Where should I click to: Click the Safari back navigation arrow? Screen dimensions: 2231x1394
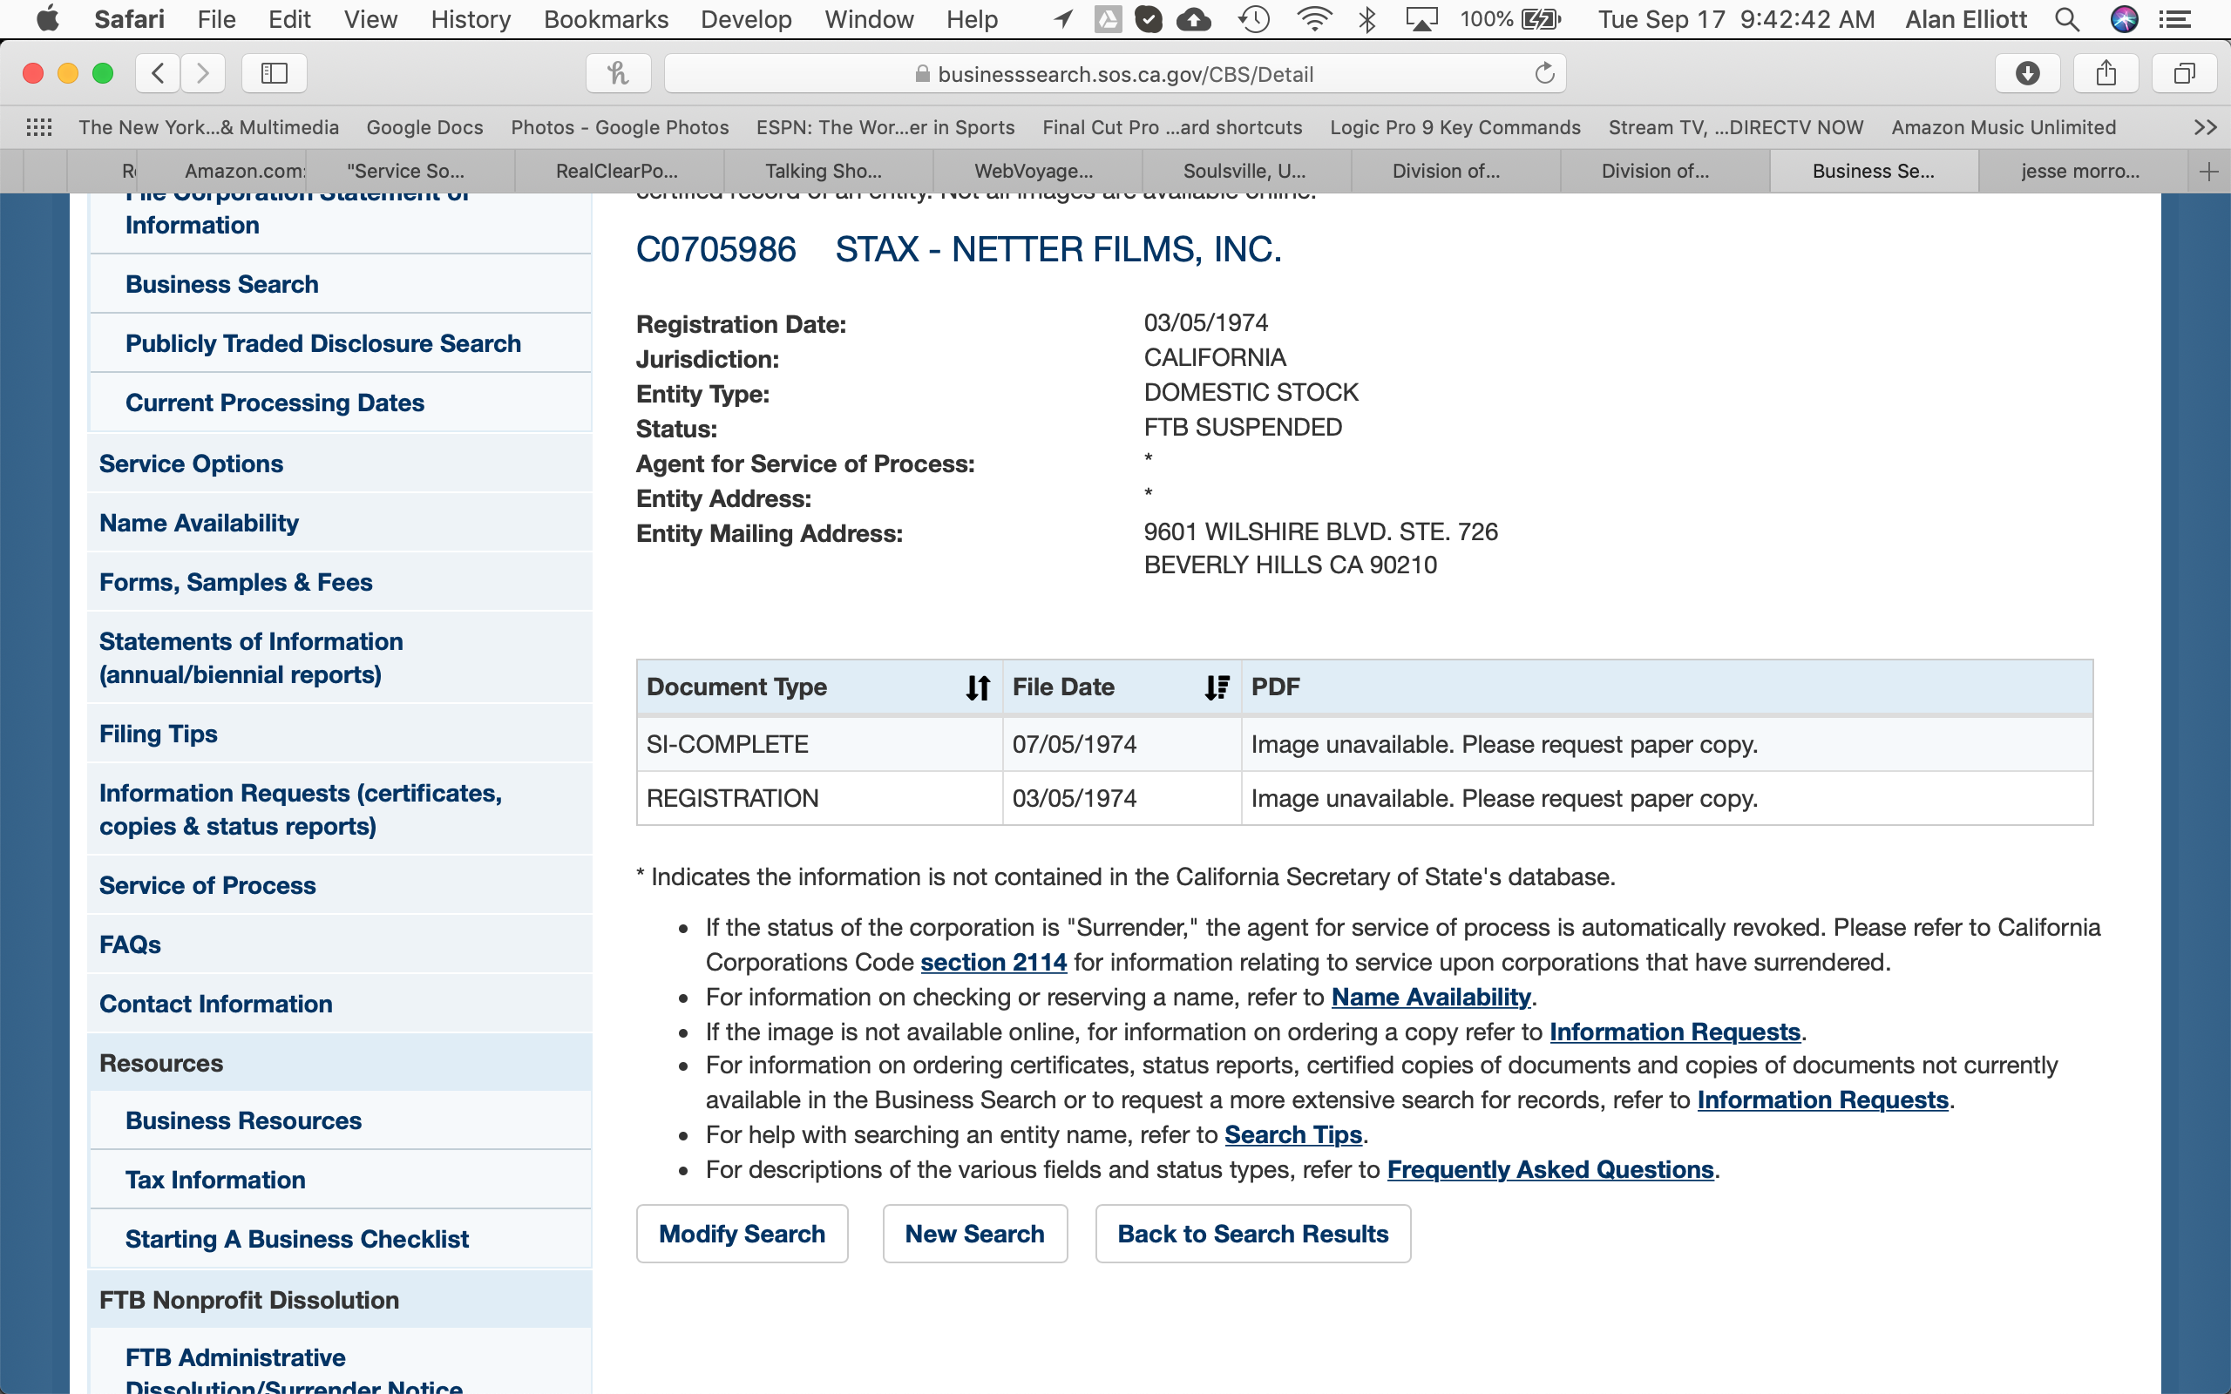click(158, 74)
